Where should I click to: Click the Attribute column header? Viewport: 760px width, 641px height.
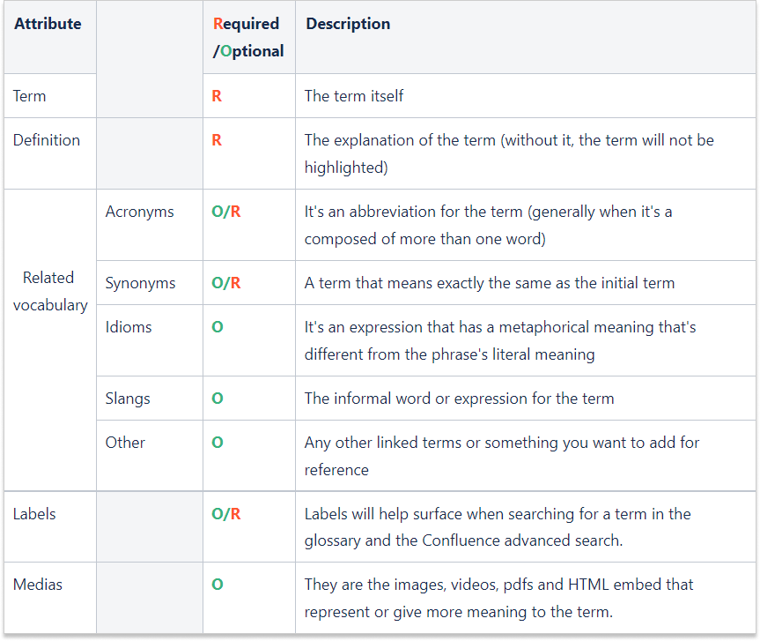click(48, 24)
